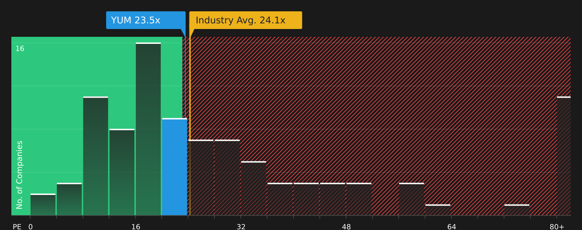This screenshot has width=582, height=230.
Task: Click the YUM 23.5x blue label
Action: tap(146, 20)
